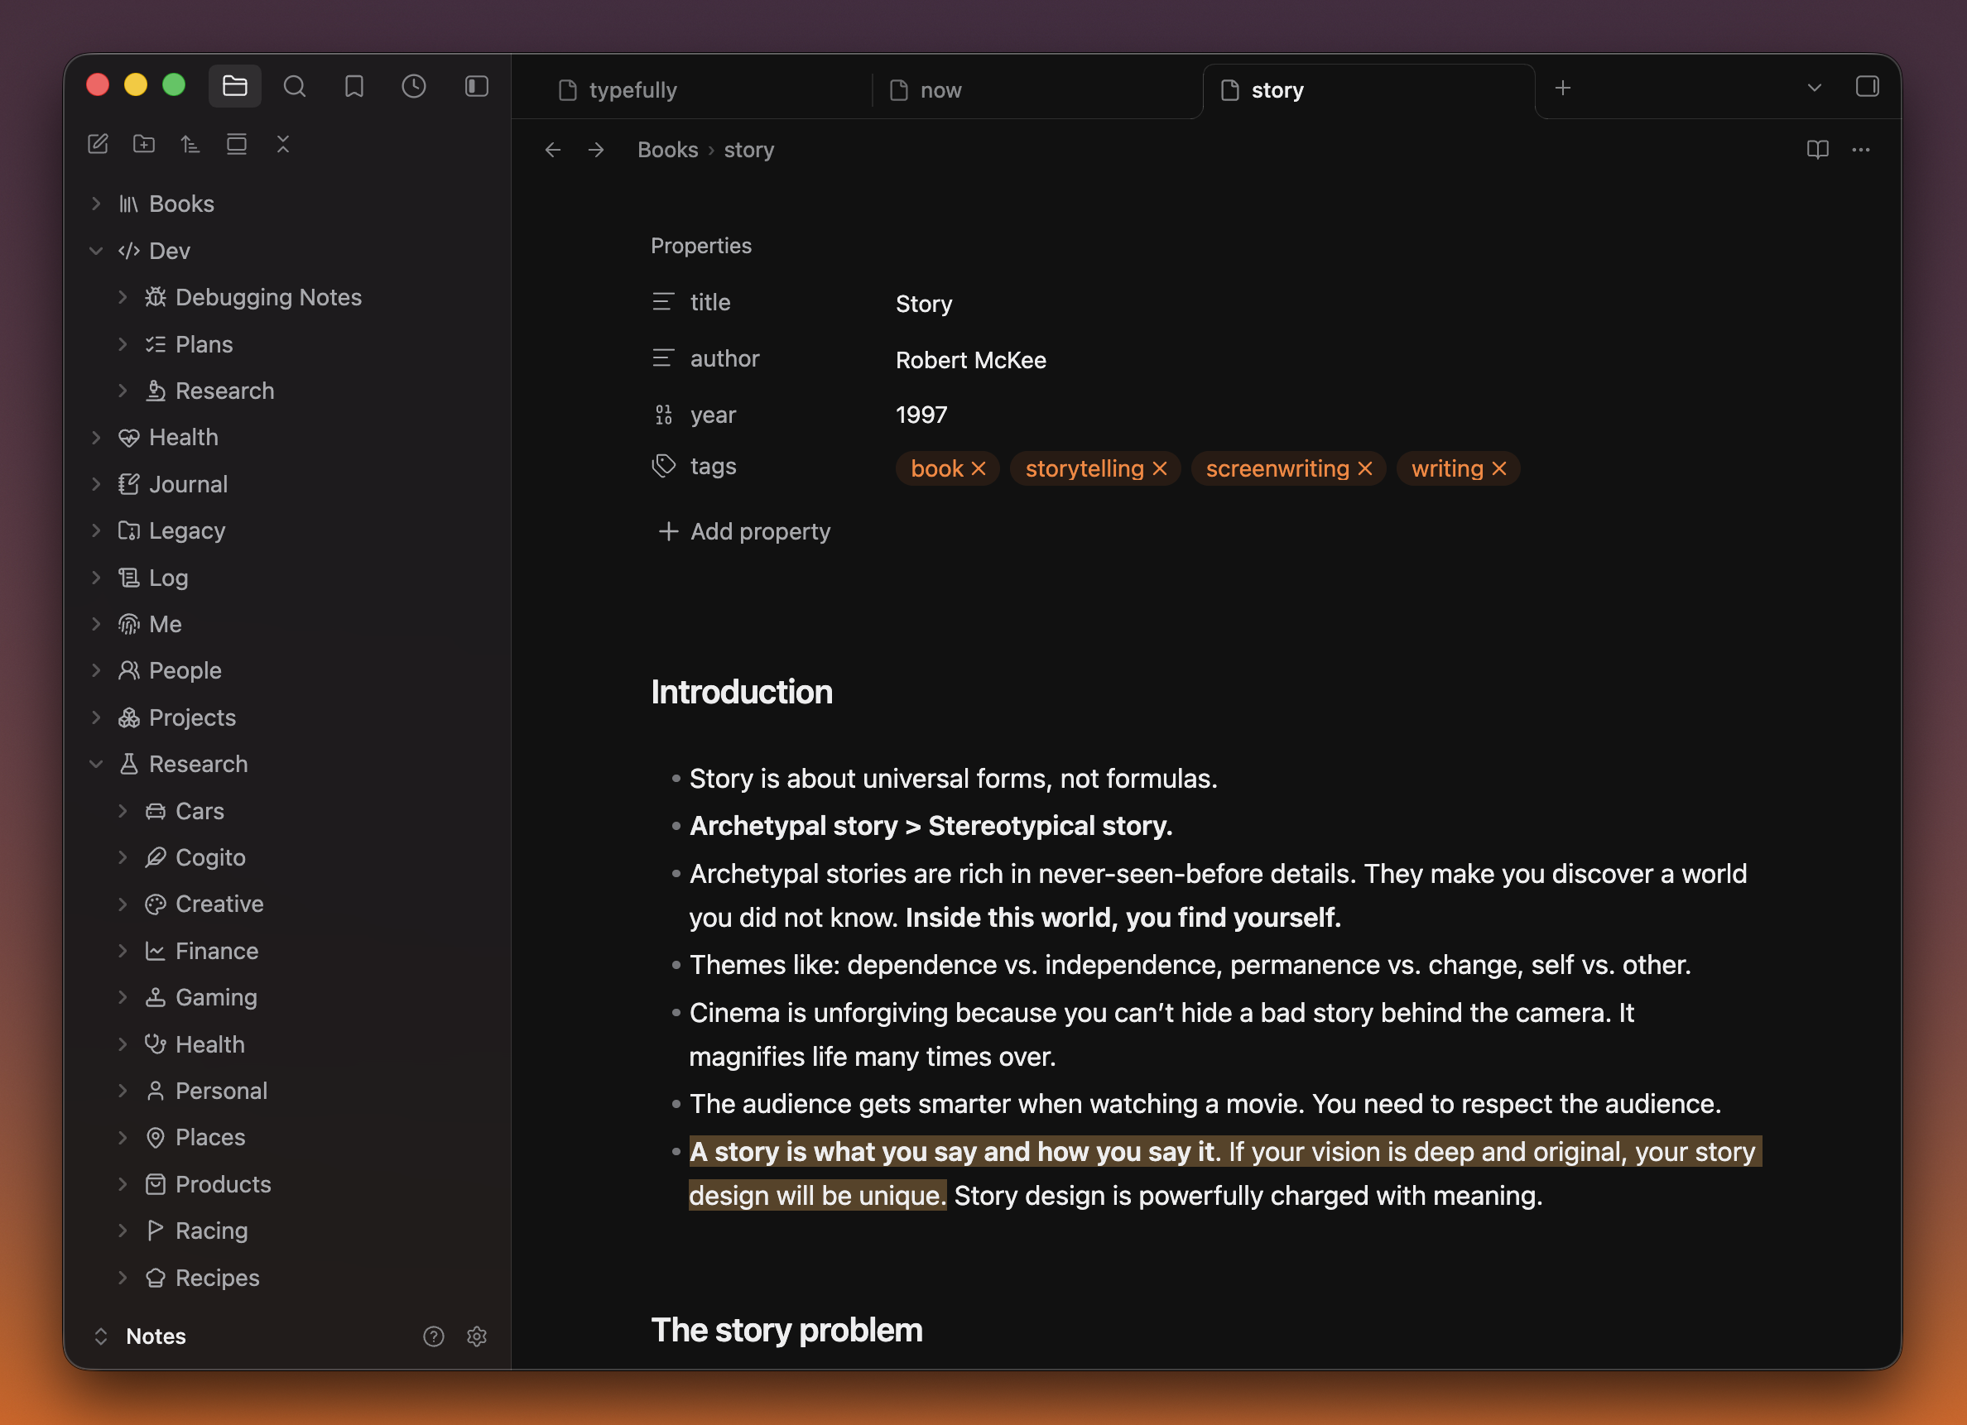The image size is (1967, 1425).
Task: Open the Notes vault switcher
Action: pyautogui.click(x=139, y=1336)
